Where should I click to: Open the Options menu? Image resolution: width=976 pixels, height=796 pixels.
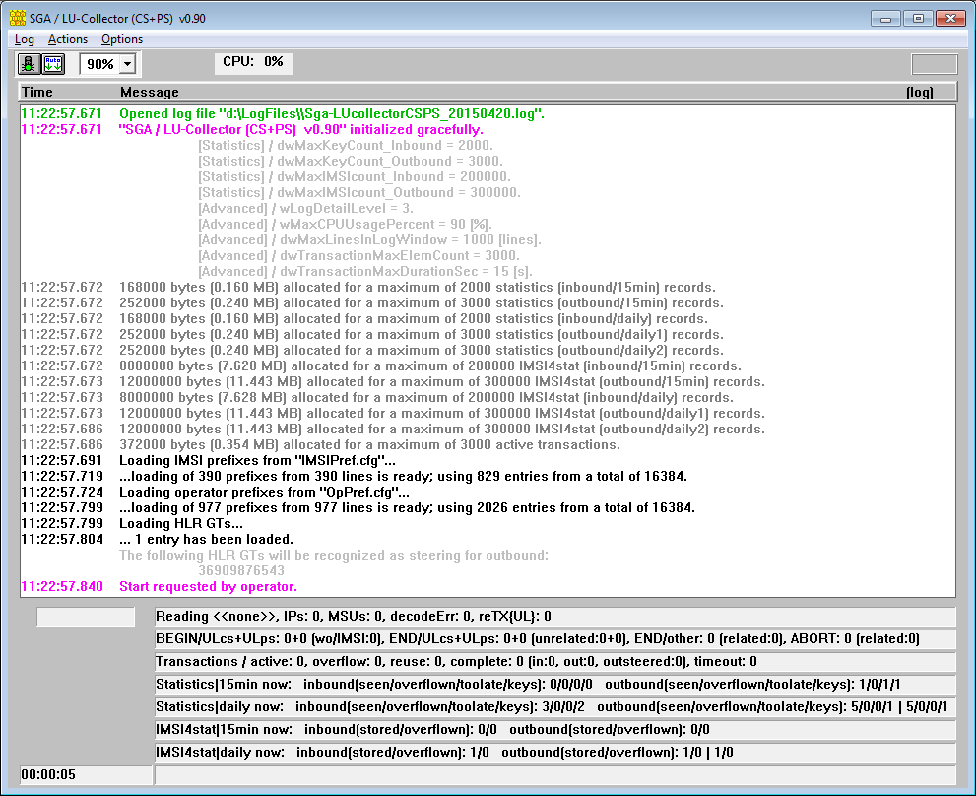122,39
